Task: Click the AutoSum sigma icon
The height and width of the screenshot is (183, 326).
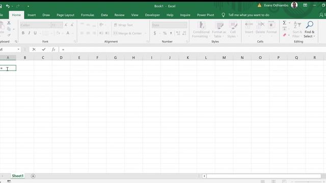Action: click(x=284, y=22)
